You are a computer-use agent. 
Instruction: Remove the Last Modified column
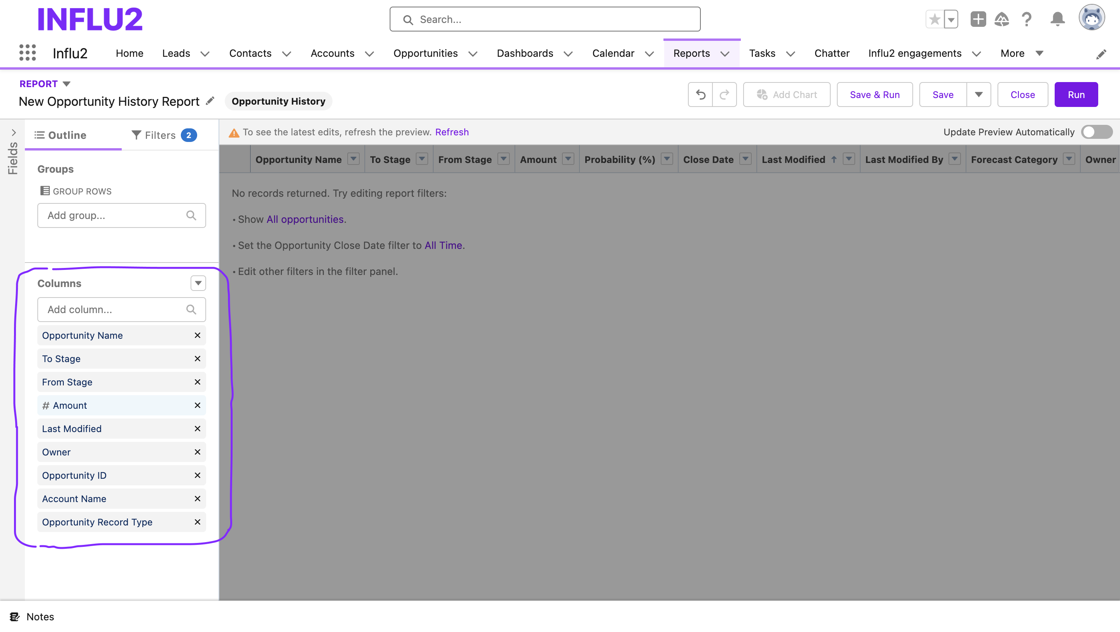click(x=198, y=429)
